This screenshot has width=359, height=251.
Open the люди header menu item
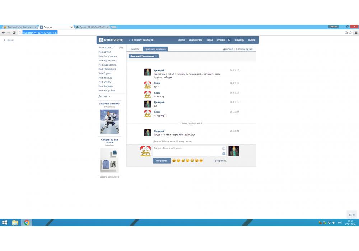[182, 40]
